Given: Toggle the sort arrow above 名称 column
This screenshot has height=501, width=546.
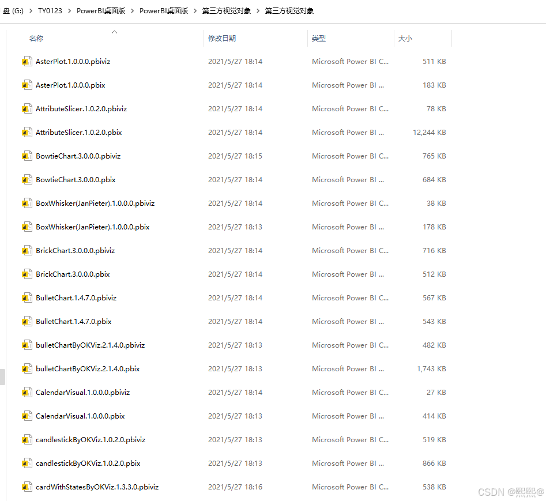Looking at the screenshot, I should tap(114, 32).
